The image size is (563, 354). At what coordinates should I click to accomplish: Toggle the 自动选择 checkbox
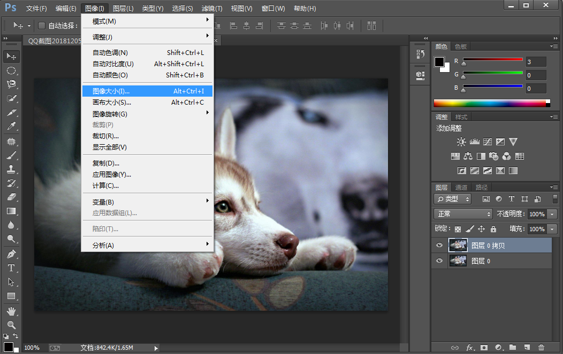[42, 26]
